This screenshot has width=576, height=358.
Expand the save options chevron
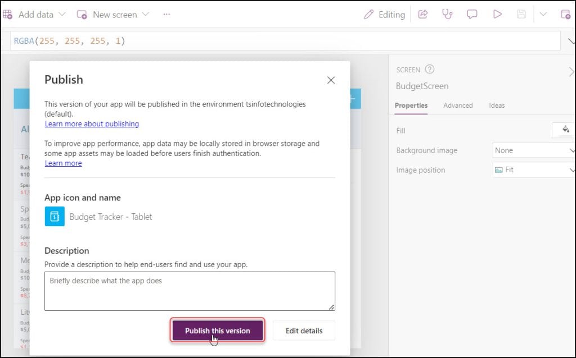(543, 14)
